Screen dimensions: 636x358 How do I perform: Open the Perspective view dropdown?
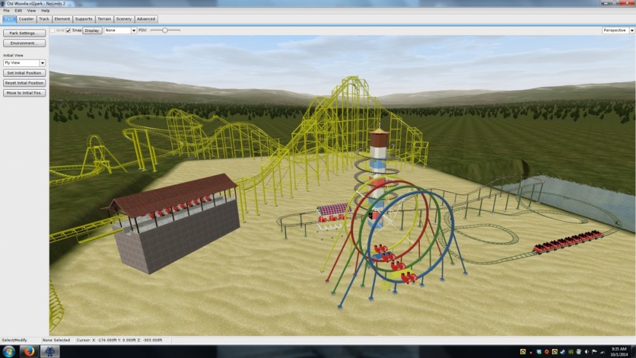[x=617, y=30]
